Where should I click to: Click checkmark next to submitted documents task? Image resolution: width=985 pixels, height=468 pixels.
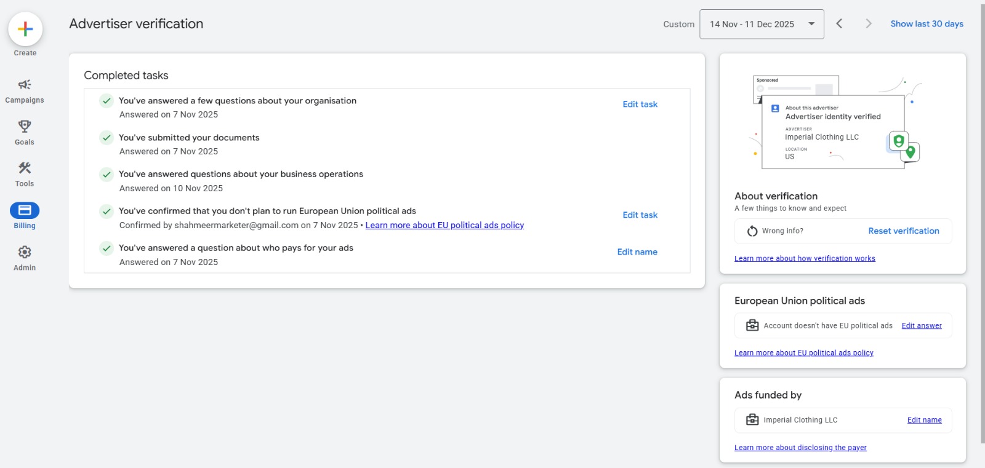(107, 138)
